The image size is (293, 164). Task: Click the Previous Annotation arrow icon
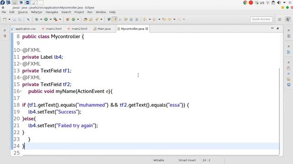154,19
